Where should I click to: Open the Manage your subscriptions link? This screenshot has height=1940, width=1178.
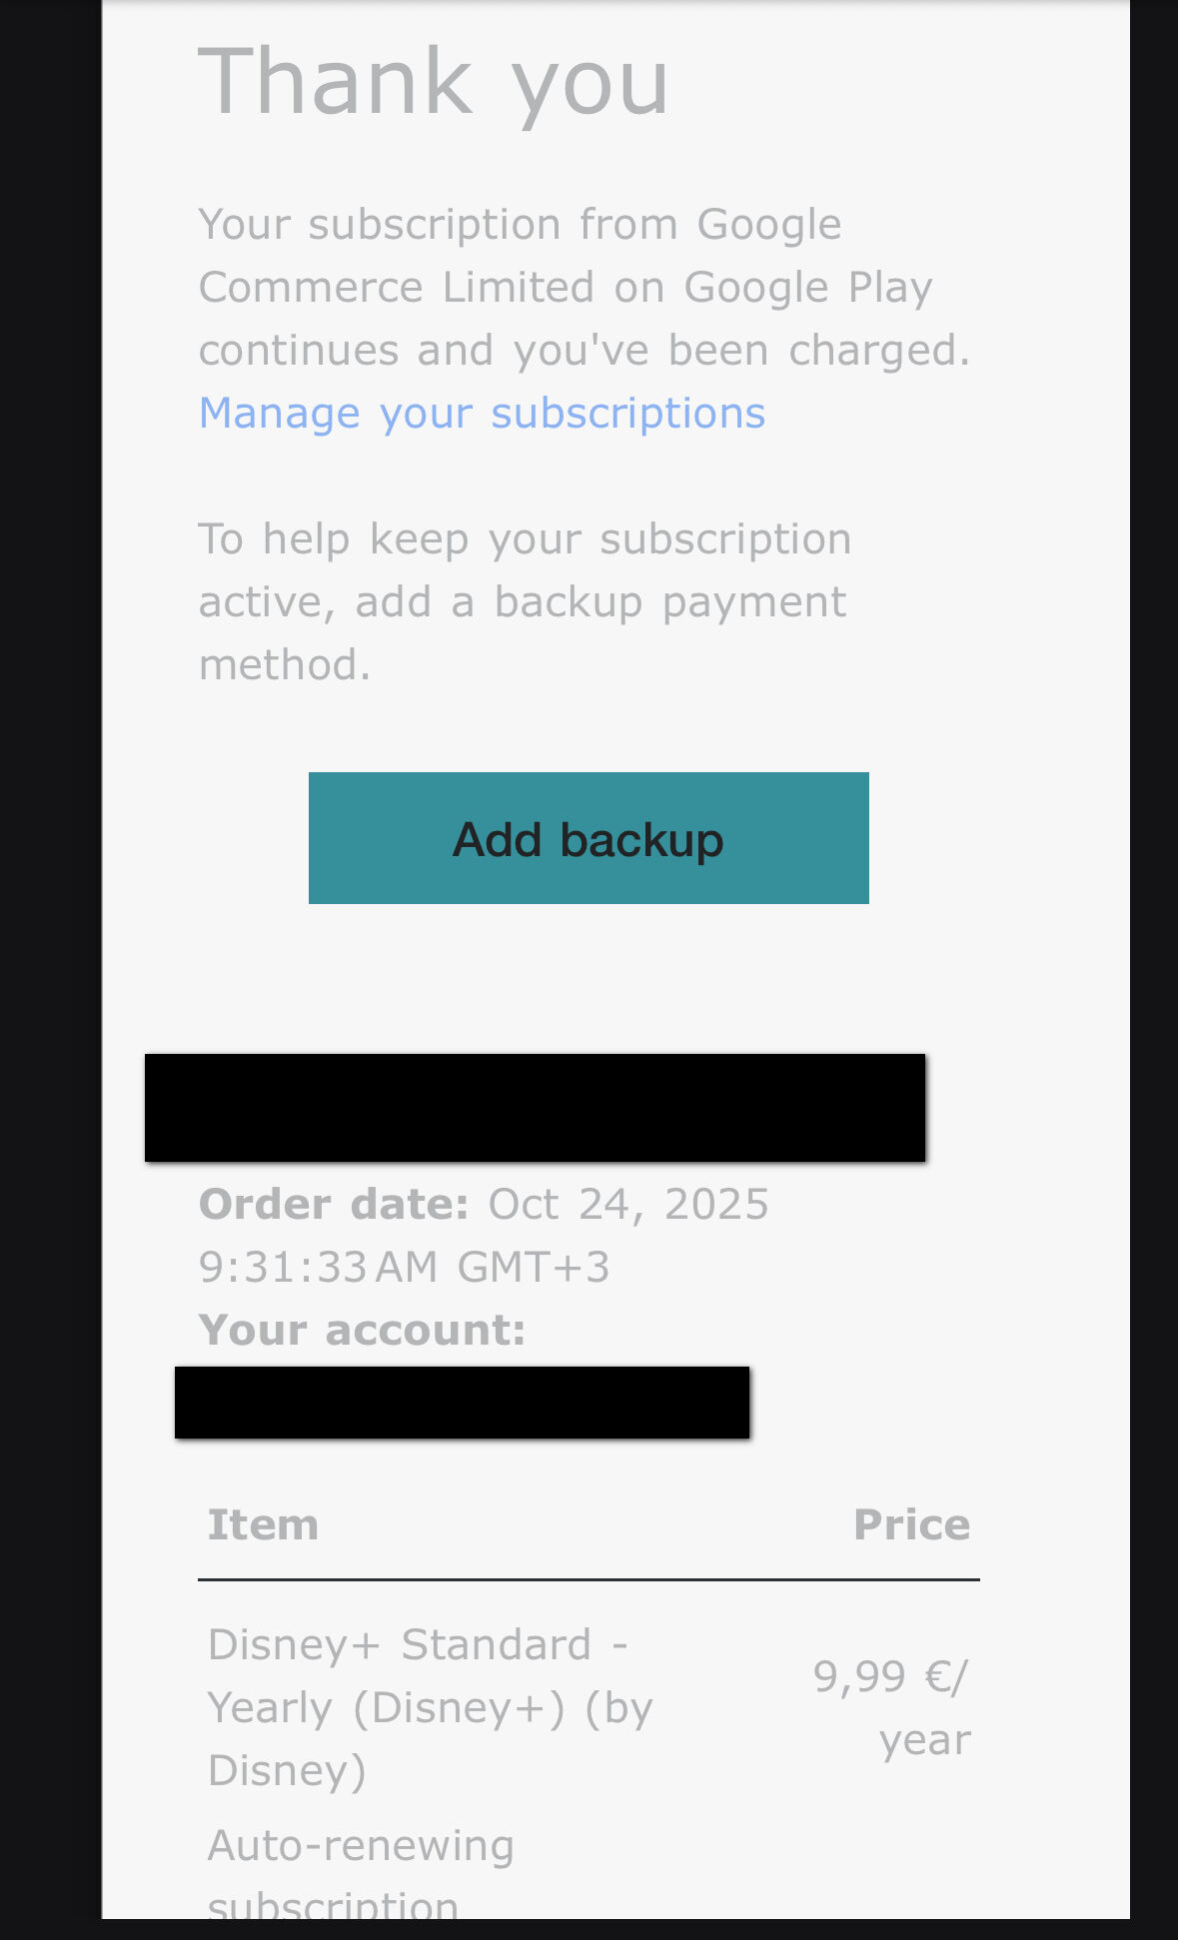click(x=482, y=414)
